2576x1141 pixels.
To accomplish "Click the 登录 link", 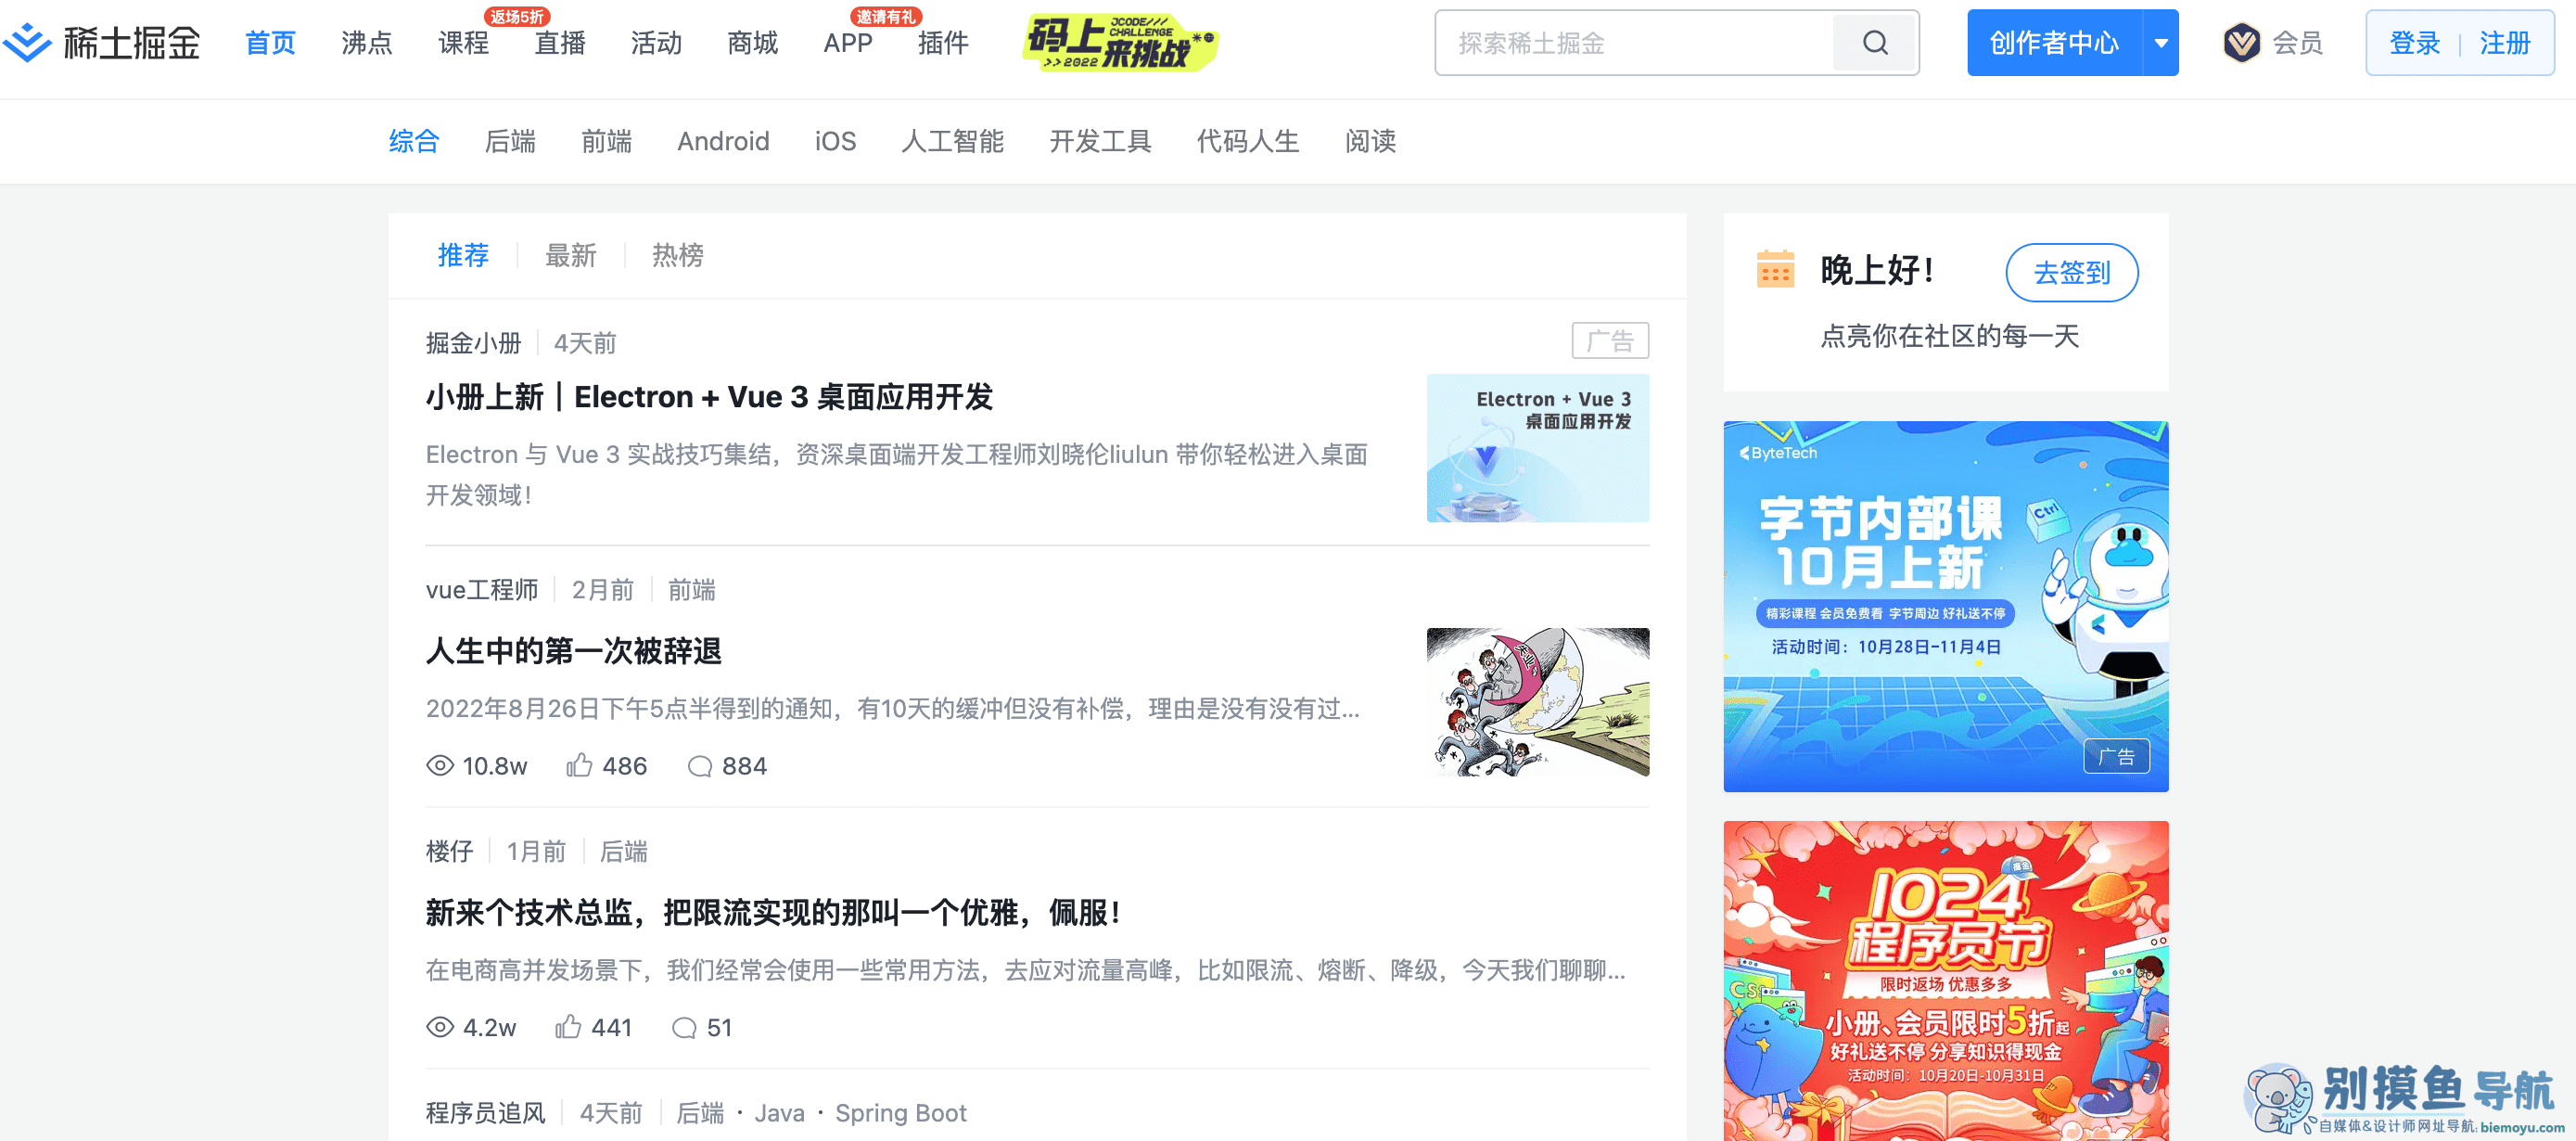I will pyautogui.click(x=2414, y=43).
